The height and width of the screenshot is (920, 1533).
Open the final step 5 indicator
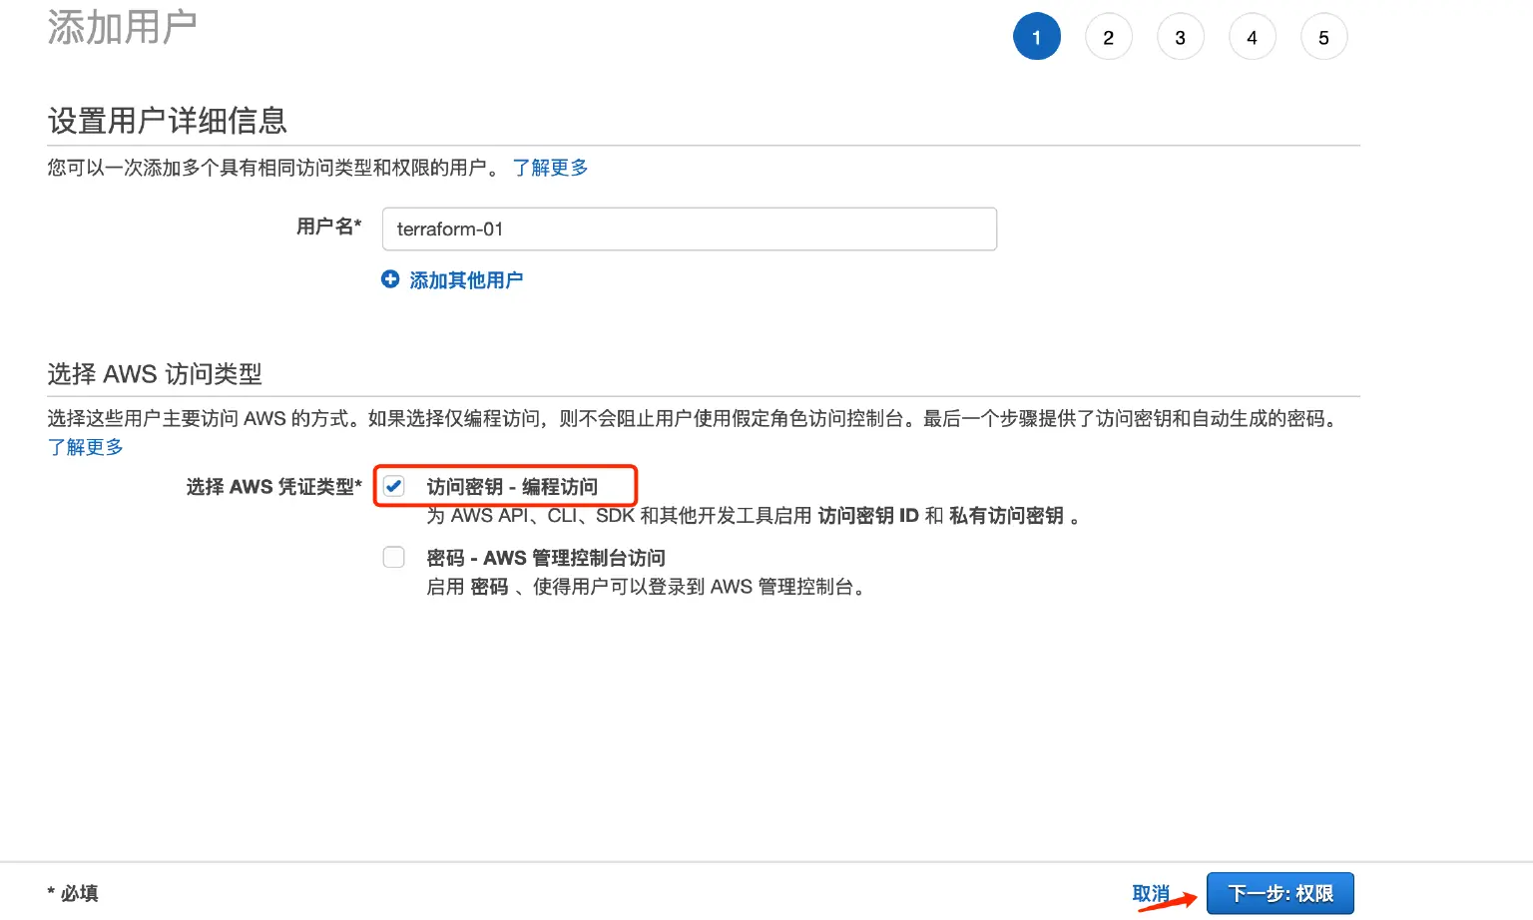[x=1324, y=36]
